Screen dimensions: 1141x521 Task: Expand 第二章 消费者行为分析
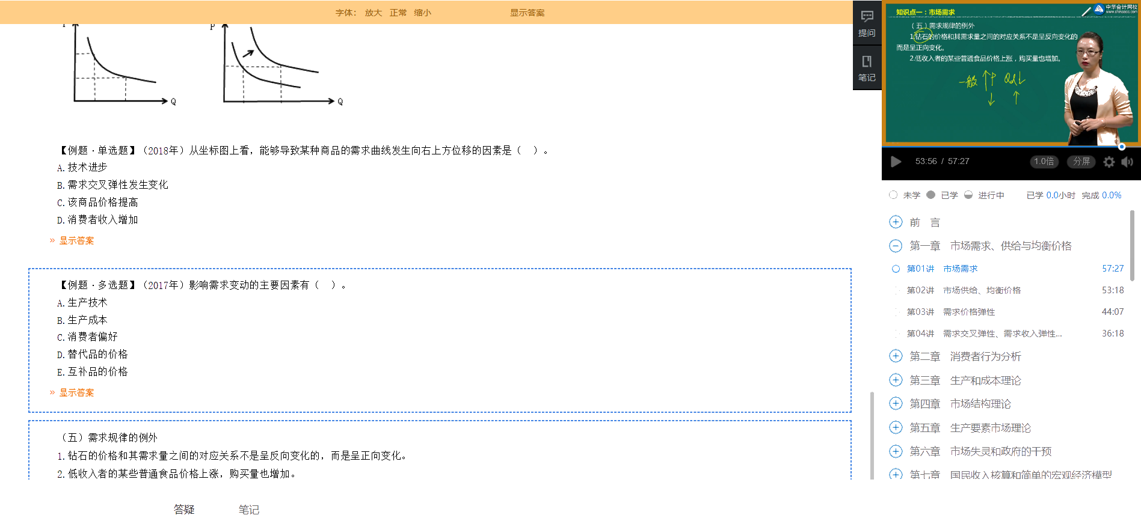(896, 356)
